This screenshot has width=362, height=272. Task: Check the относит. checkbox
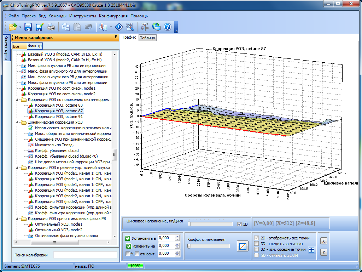137,254
